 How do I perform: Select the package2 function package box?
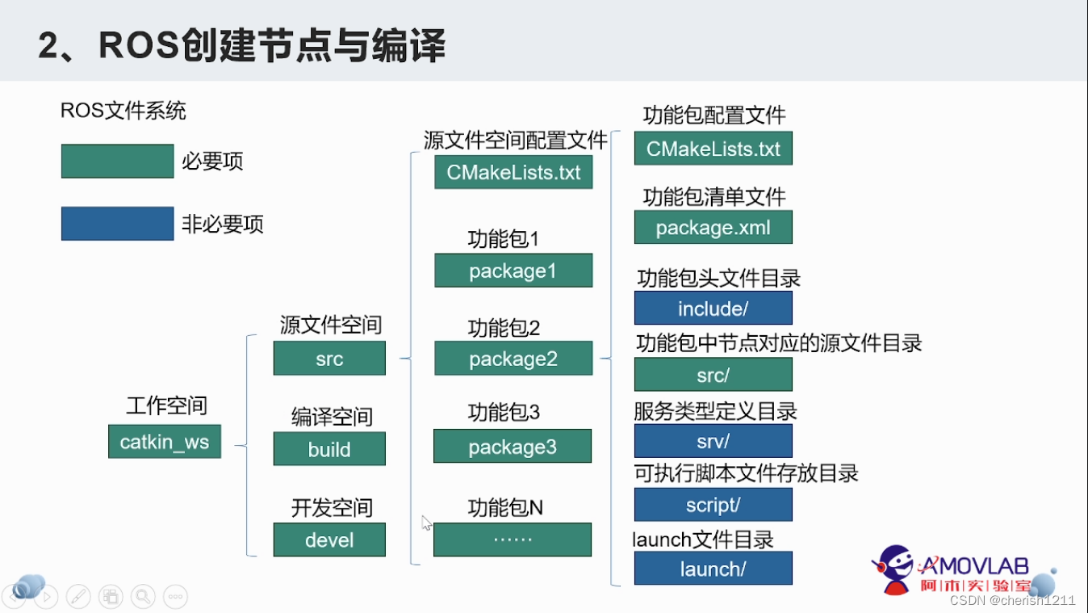click(x=513, y=359)
